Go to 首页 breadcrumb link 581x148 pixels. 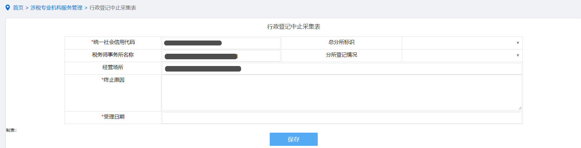point(18,8)
